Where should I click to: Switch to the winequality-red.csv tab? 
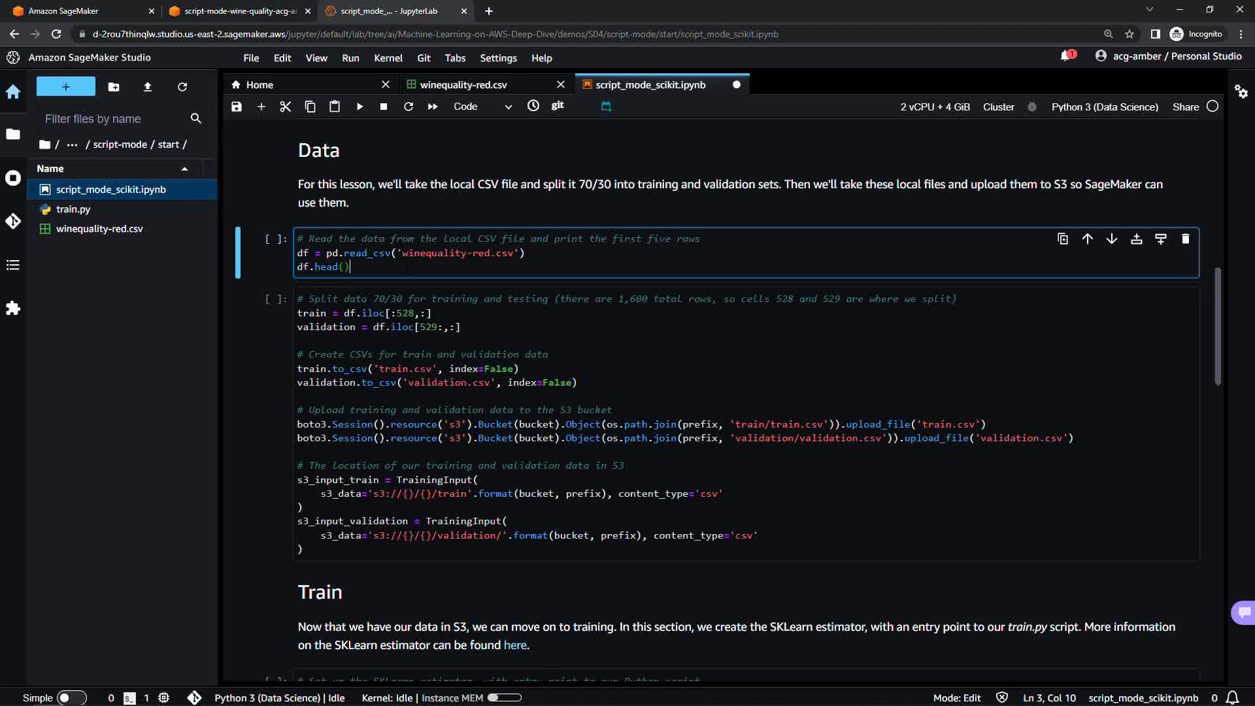click(x=463, y=85)
